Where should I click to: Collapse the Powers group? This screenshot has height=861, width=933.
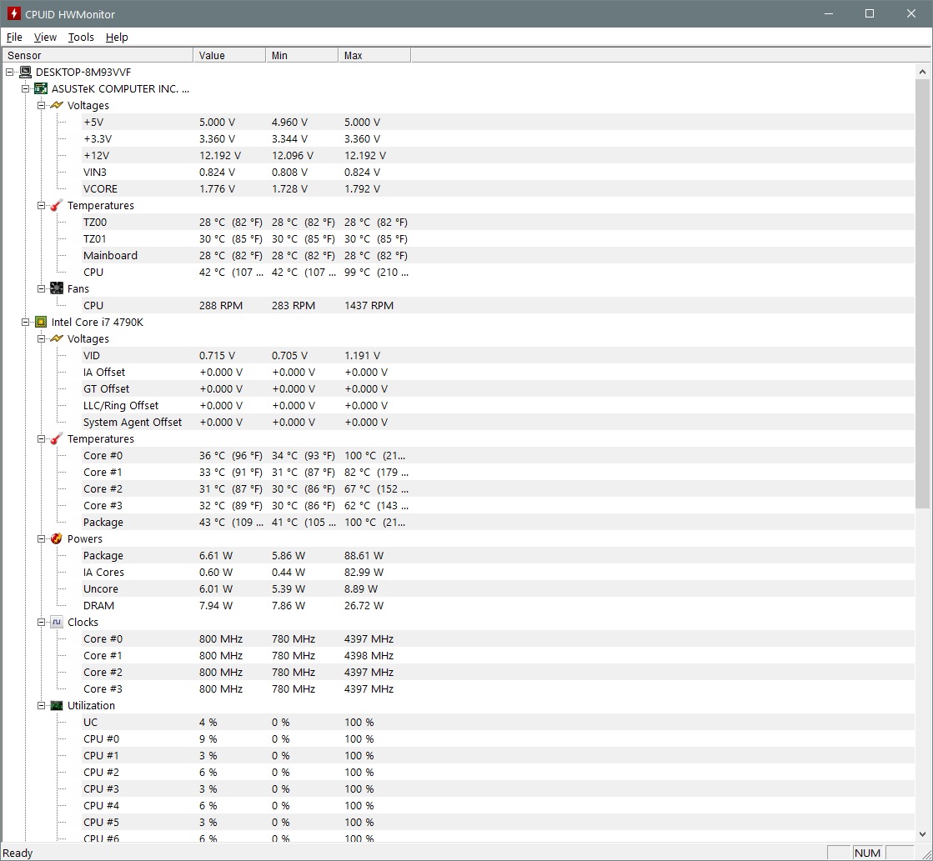(42, 538)
